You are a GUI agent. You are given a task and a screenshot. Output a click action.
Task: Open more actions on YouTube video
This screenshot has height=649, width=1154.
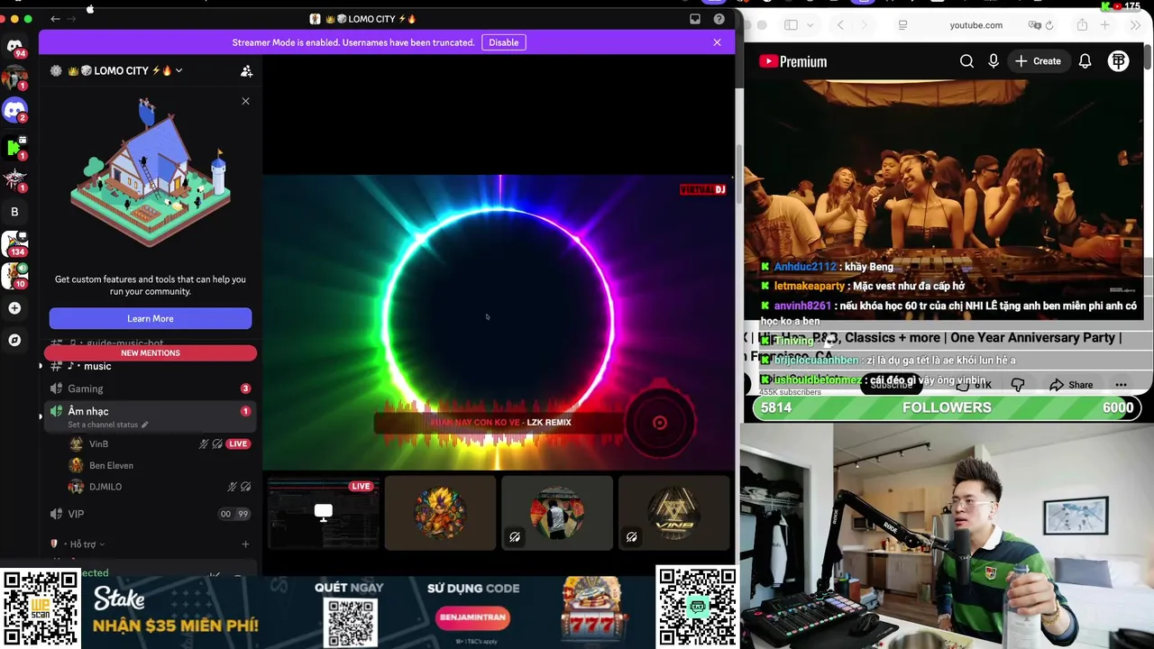[1121, 385]
